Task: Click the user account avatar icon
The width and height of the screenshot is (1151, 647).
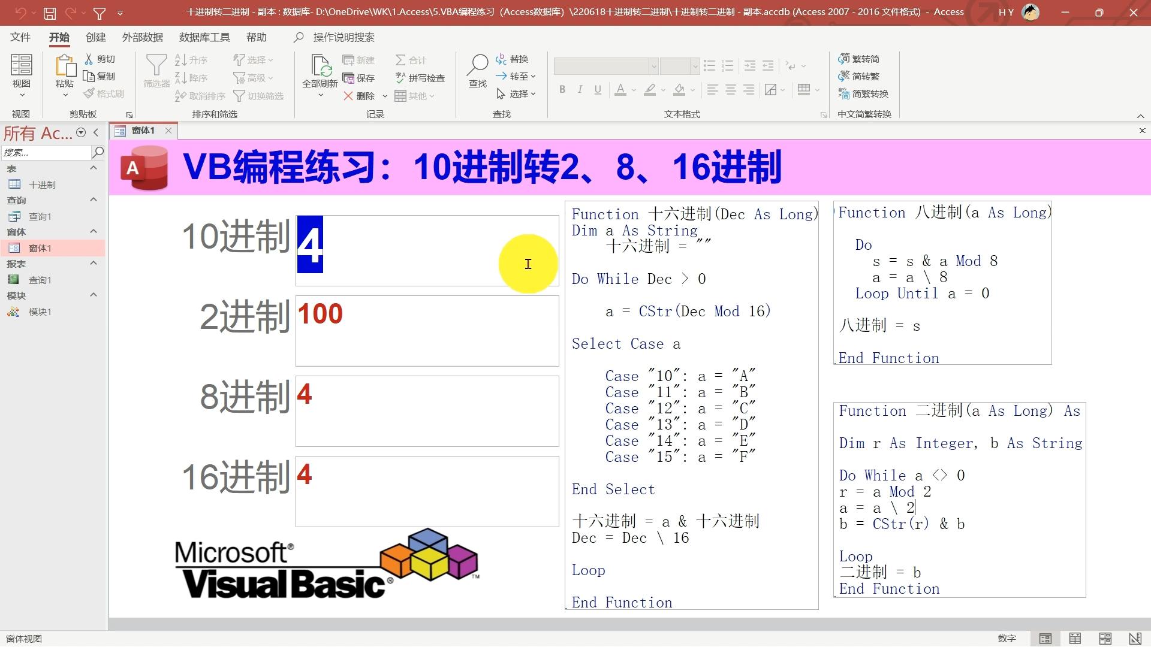Action: point(1030,12)
